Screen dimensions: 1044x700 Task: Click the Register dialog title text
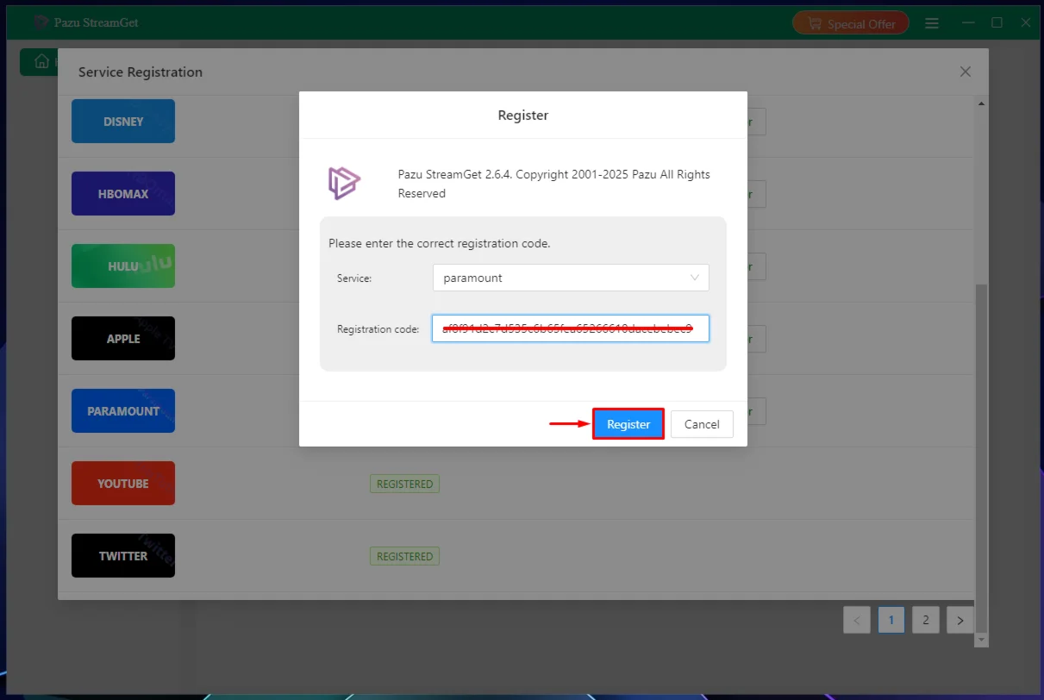tap(523, 115)
